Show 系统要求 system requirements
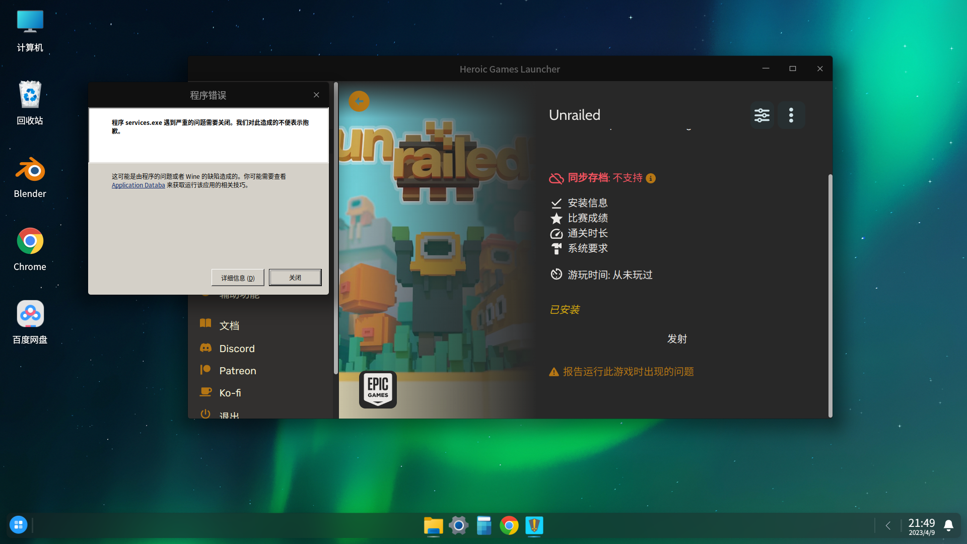 coord(587,248)
